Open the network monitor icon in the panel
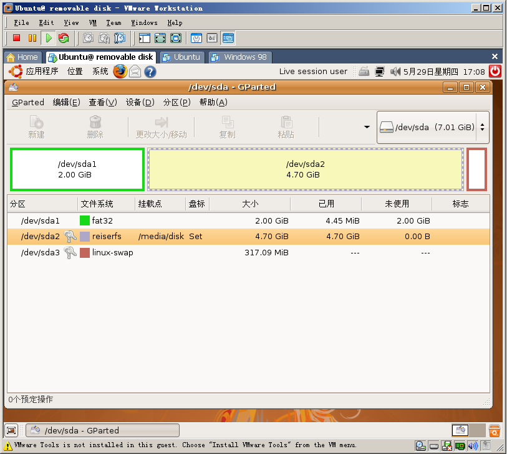This screenshot has height=454, width=507. [379, 72]
